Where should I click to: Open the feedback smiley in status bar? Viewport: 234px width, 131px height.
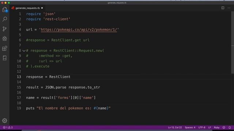coord(224,127)
